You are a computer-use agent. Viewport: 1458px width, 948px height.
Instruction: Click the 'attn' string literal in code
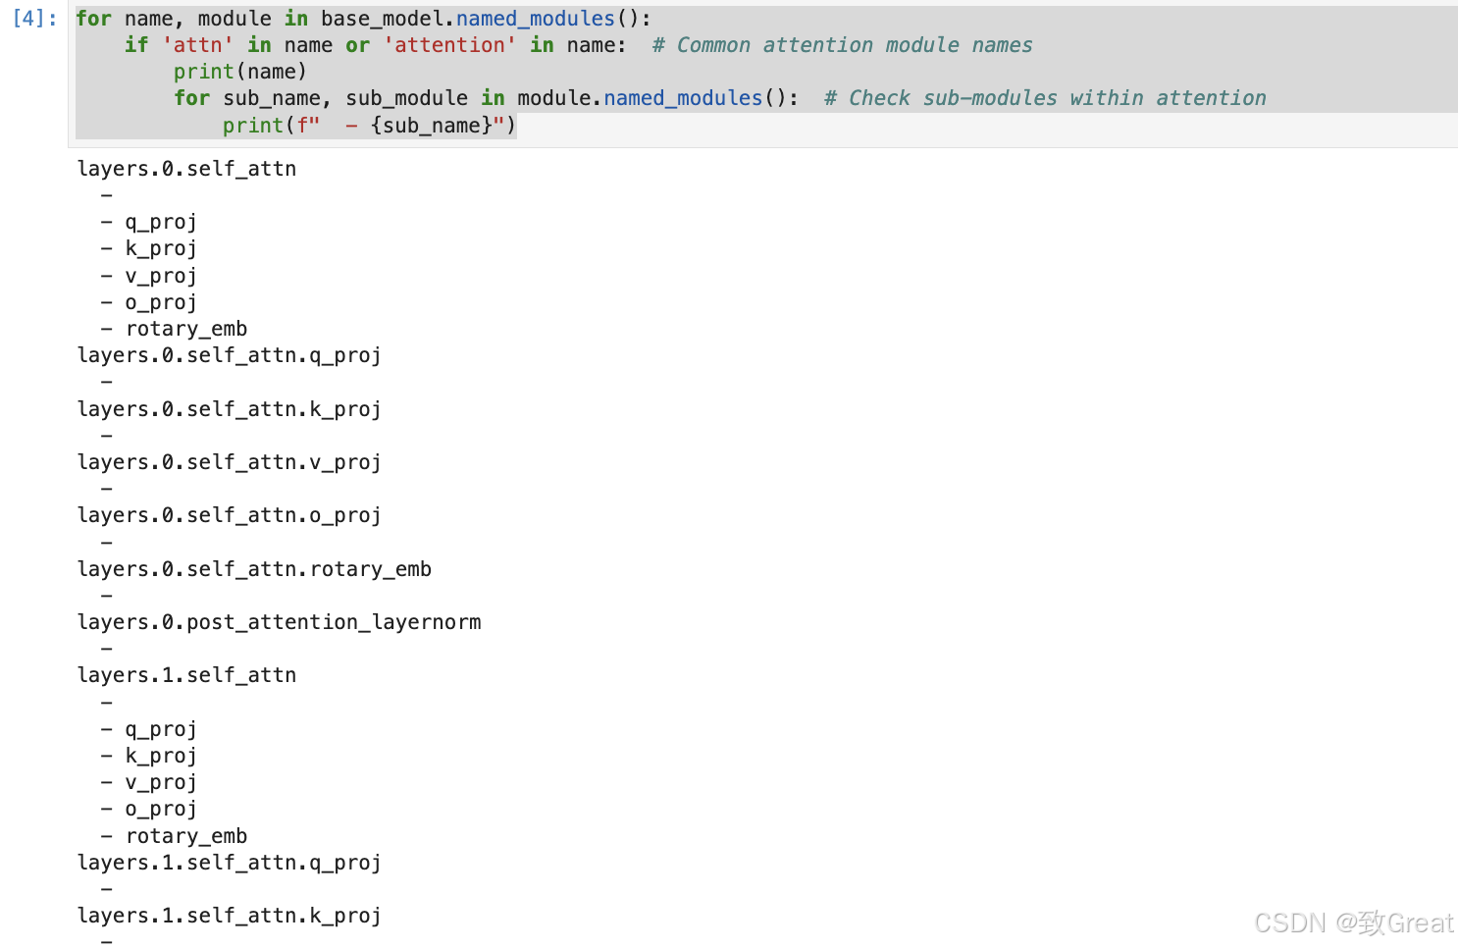(198, 45)
